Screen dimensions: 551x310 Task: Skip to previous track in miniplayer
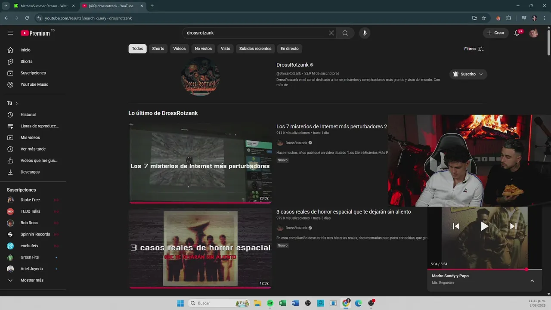(456, 226)
